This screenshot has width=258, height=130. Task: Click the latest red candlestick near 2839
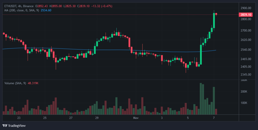[216, 14]
